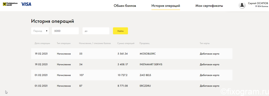Open the Обмен баллов tab
This screenshot has width=269, height=96.
125,6
